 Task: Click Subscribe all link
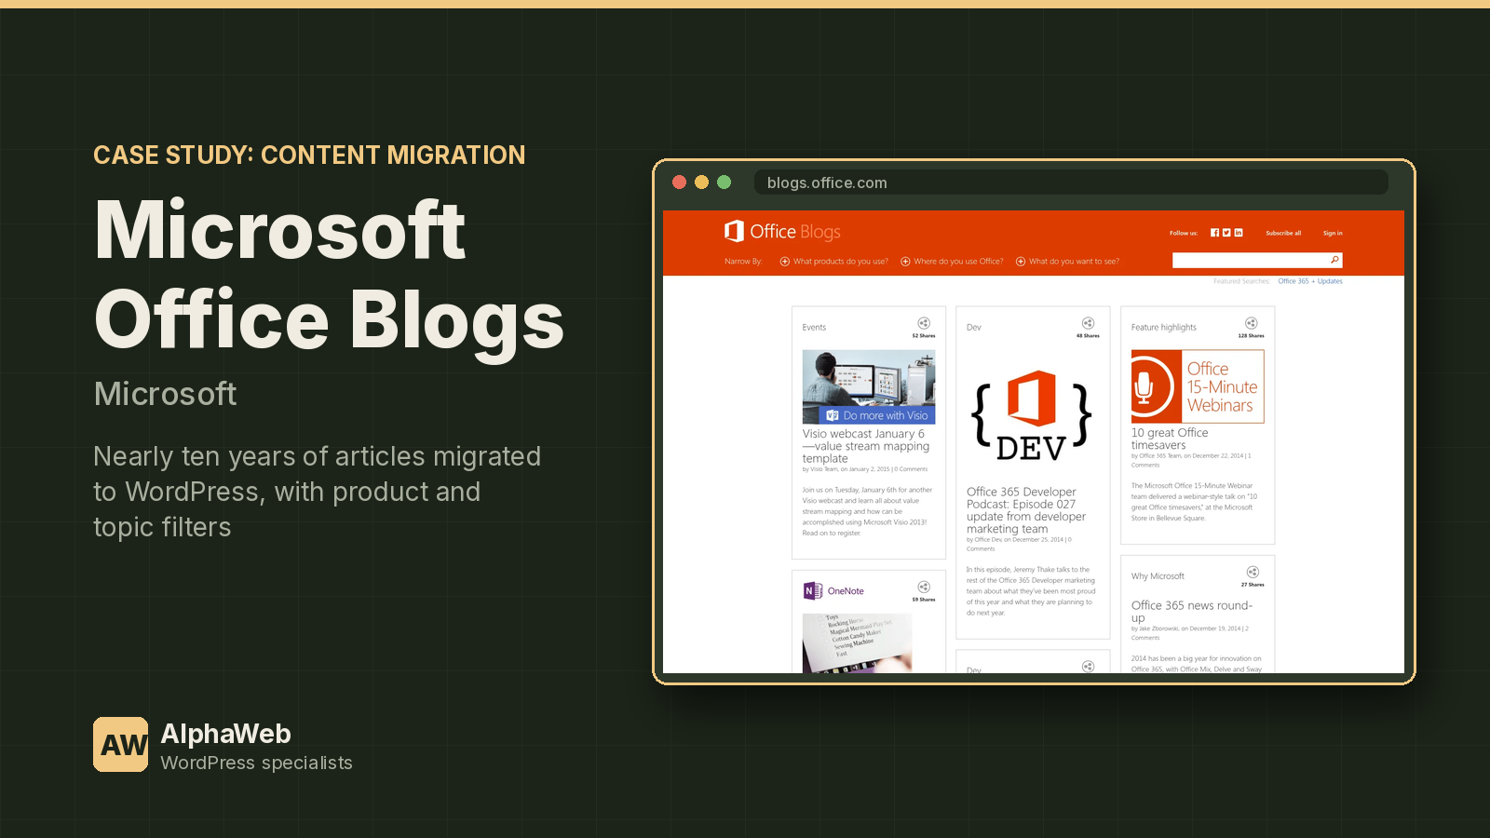coord(1283,233)
